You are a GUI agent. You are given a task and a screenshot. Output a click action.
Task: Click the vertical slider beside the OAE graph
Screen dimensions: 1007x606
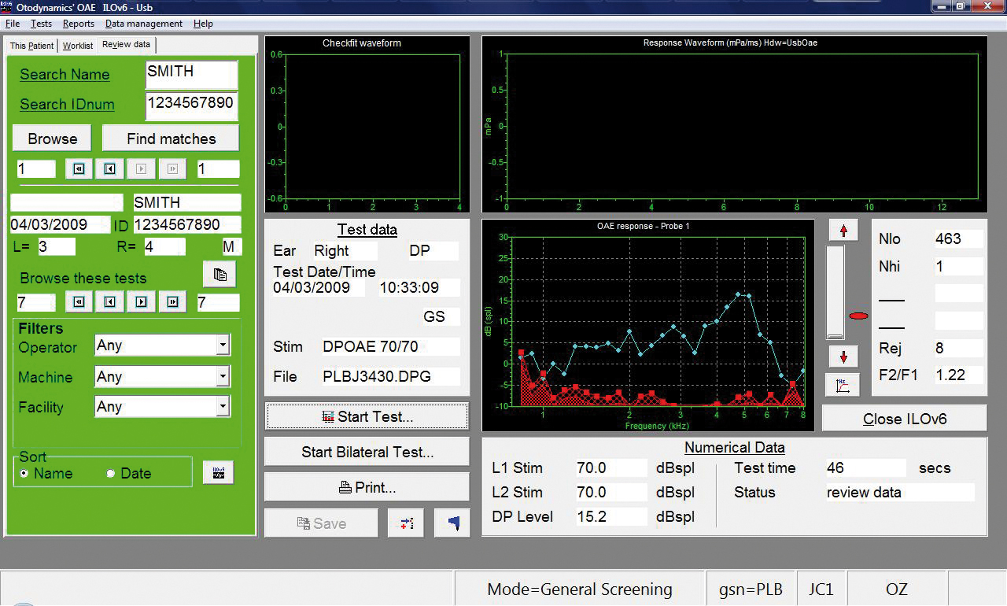pos(835,291)
